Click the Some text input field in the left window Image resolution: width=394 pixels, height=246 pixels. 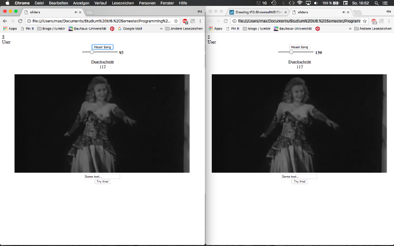tap(102, 176)
